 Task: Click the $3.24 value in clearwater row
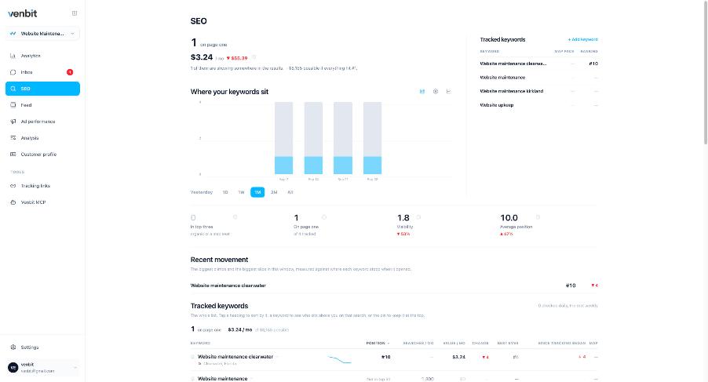coord(458,357)
